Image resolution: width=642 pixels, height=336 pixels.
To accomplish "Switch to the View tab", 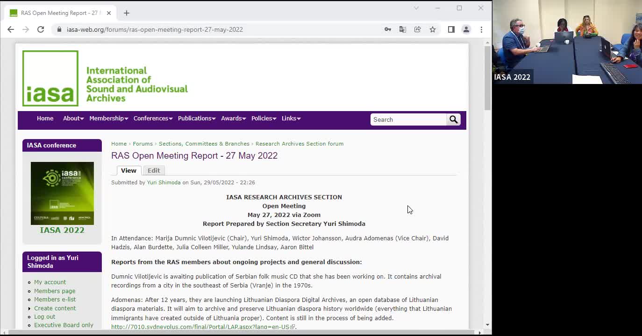I will point(128,170).
